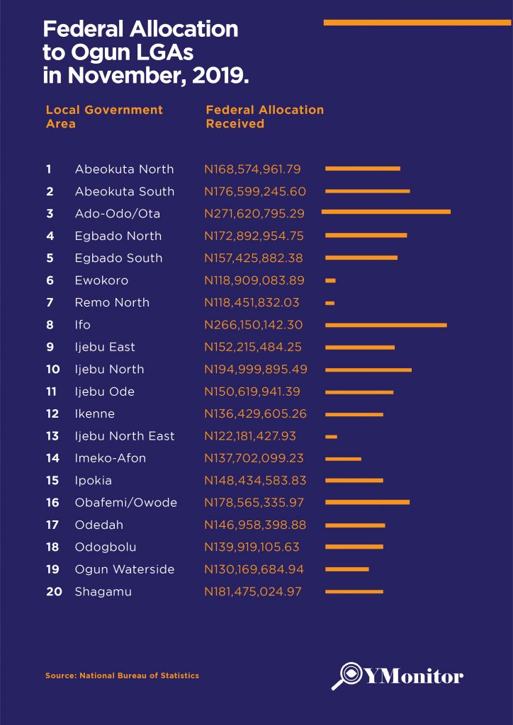This screenshot has width=513, height=725.
Task: Click the National Bureau of Statistics source
Action: tap(122, 675)
